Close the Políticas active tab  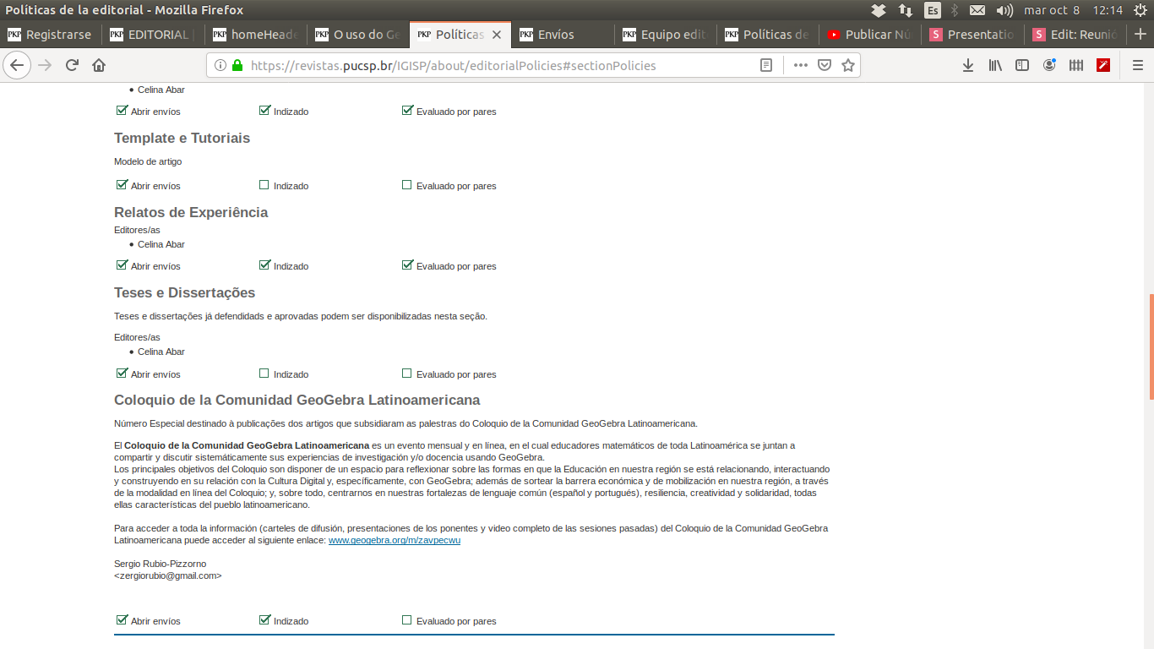[x=497, y=35]
